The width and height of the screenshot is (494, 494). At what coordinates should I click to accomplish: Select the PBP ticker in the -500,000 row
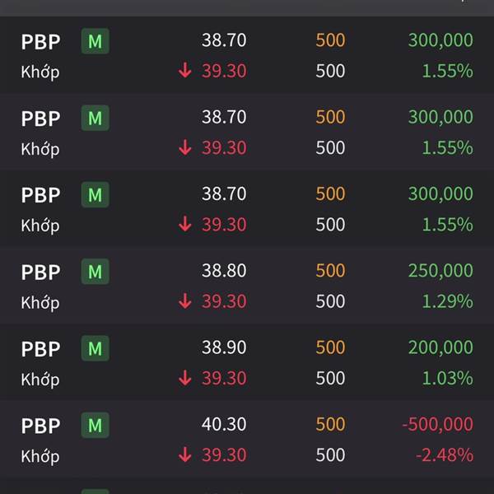40,426
